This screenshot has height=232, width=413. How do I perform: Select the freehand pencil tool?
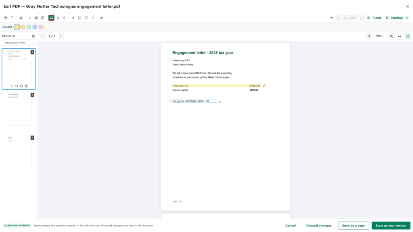(x=73, y=18)
